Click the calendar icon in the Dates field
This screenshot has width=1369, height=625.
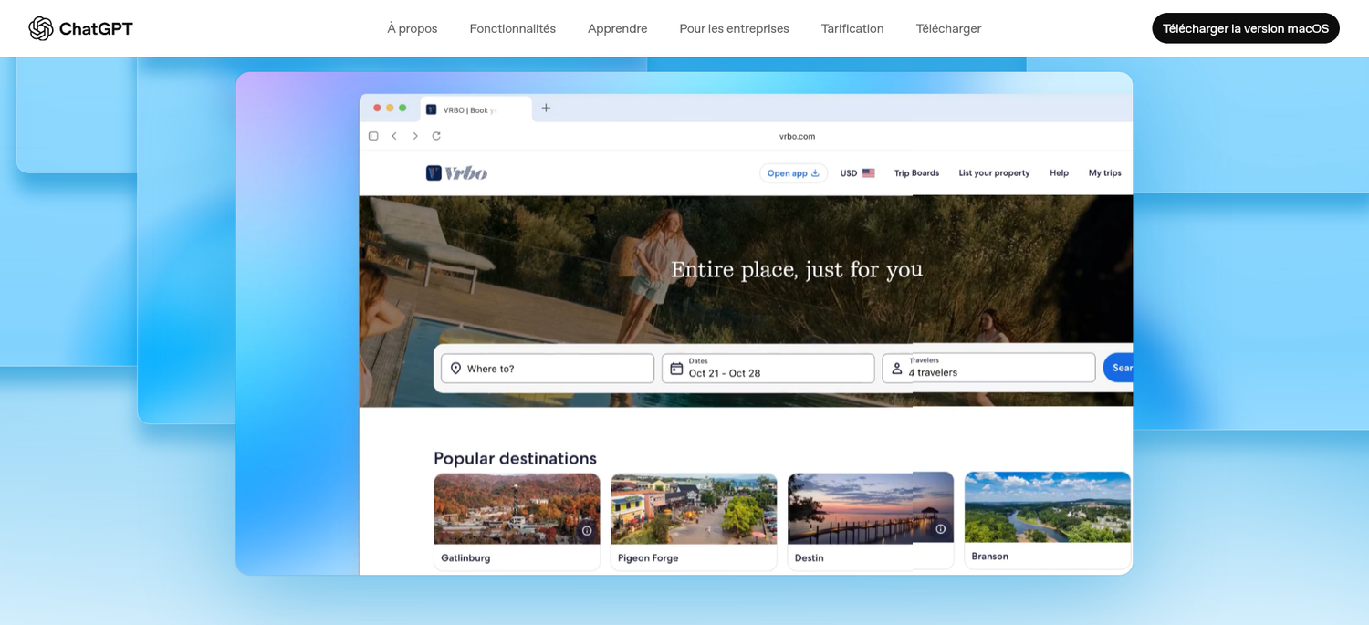675,368
